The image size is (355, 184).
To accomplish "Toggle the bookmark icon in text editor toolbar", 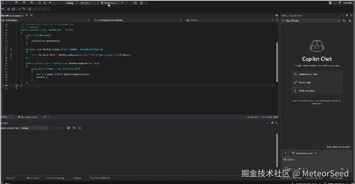I will click(x=30, y=9).
